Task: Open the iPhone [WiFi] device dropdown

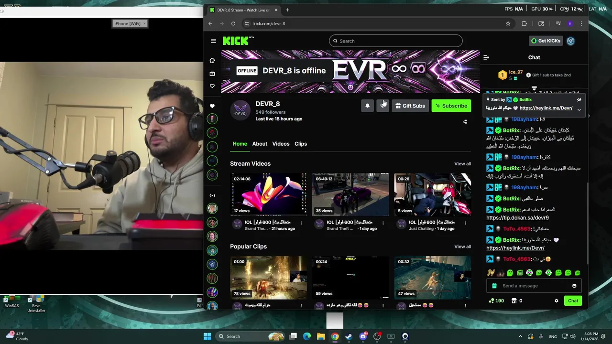Action: pyautogui.click(x=130, y=23)
